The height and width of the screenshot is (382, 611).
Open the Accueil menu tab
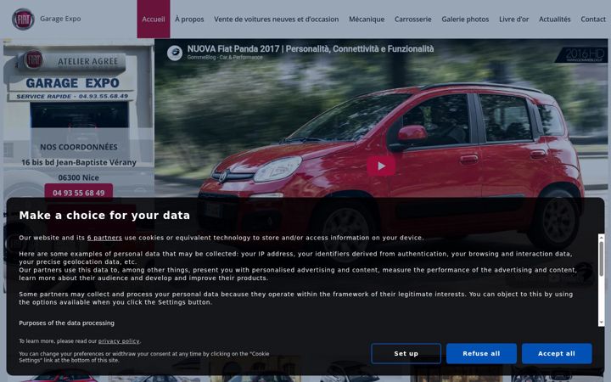pyautogui.click(x=154, y=19)
